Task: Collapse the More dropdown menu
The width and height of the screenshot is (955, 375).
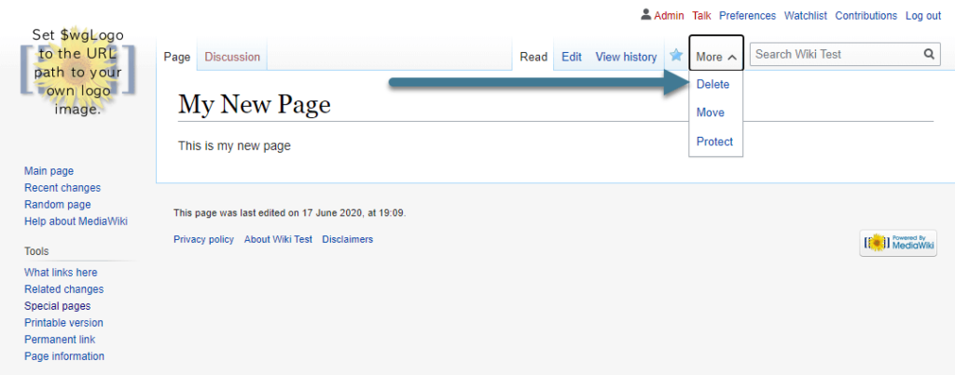Action: (x=715, y=57)
